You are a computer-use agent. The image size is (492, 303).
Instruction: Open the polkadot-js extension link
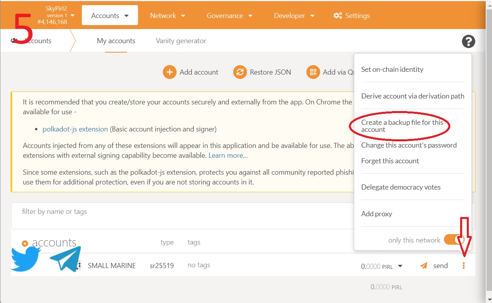[75, 129]
